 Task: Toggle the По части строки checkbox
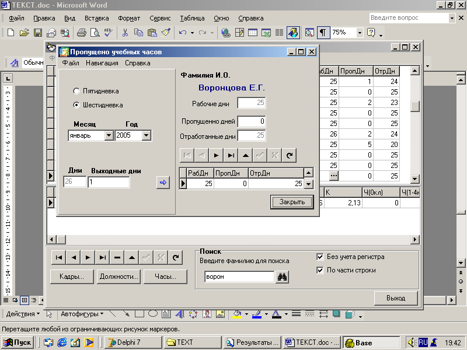(x=320, y=270)
